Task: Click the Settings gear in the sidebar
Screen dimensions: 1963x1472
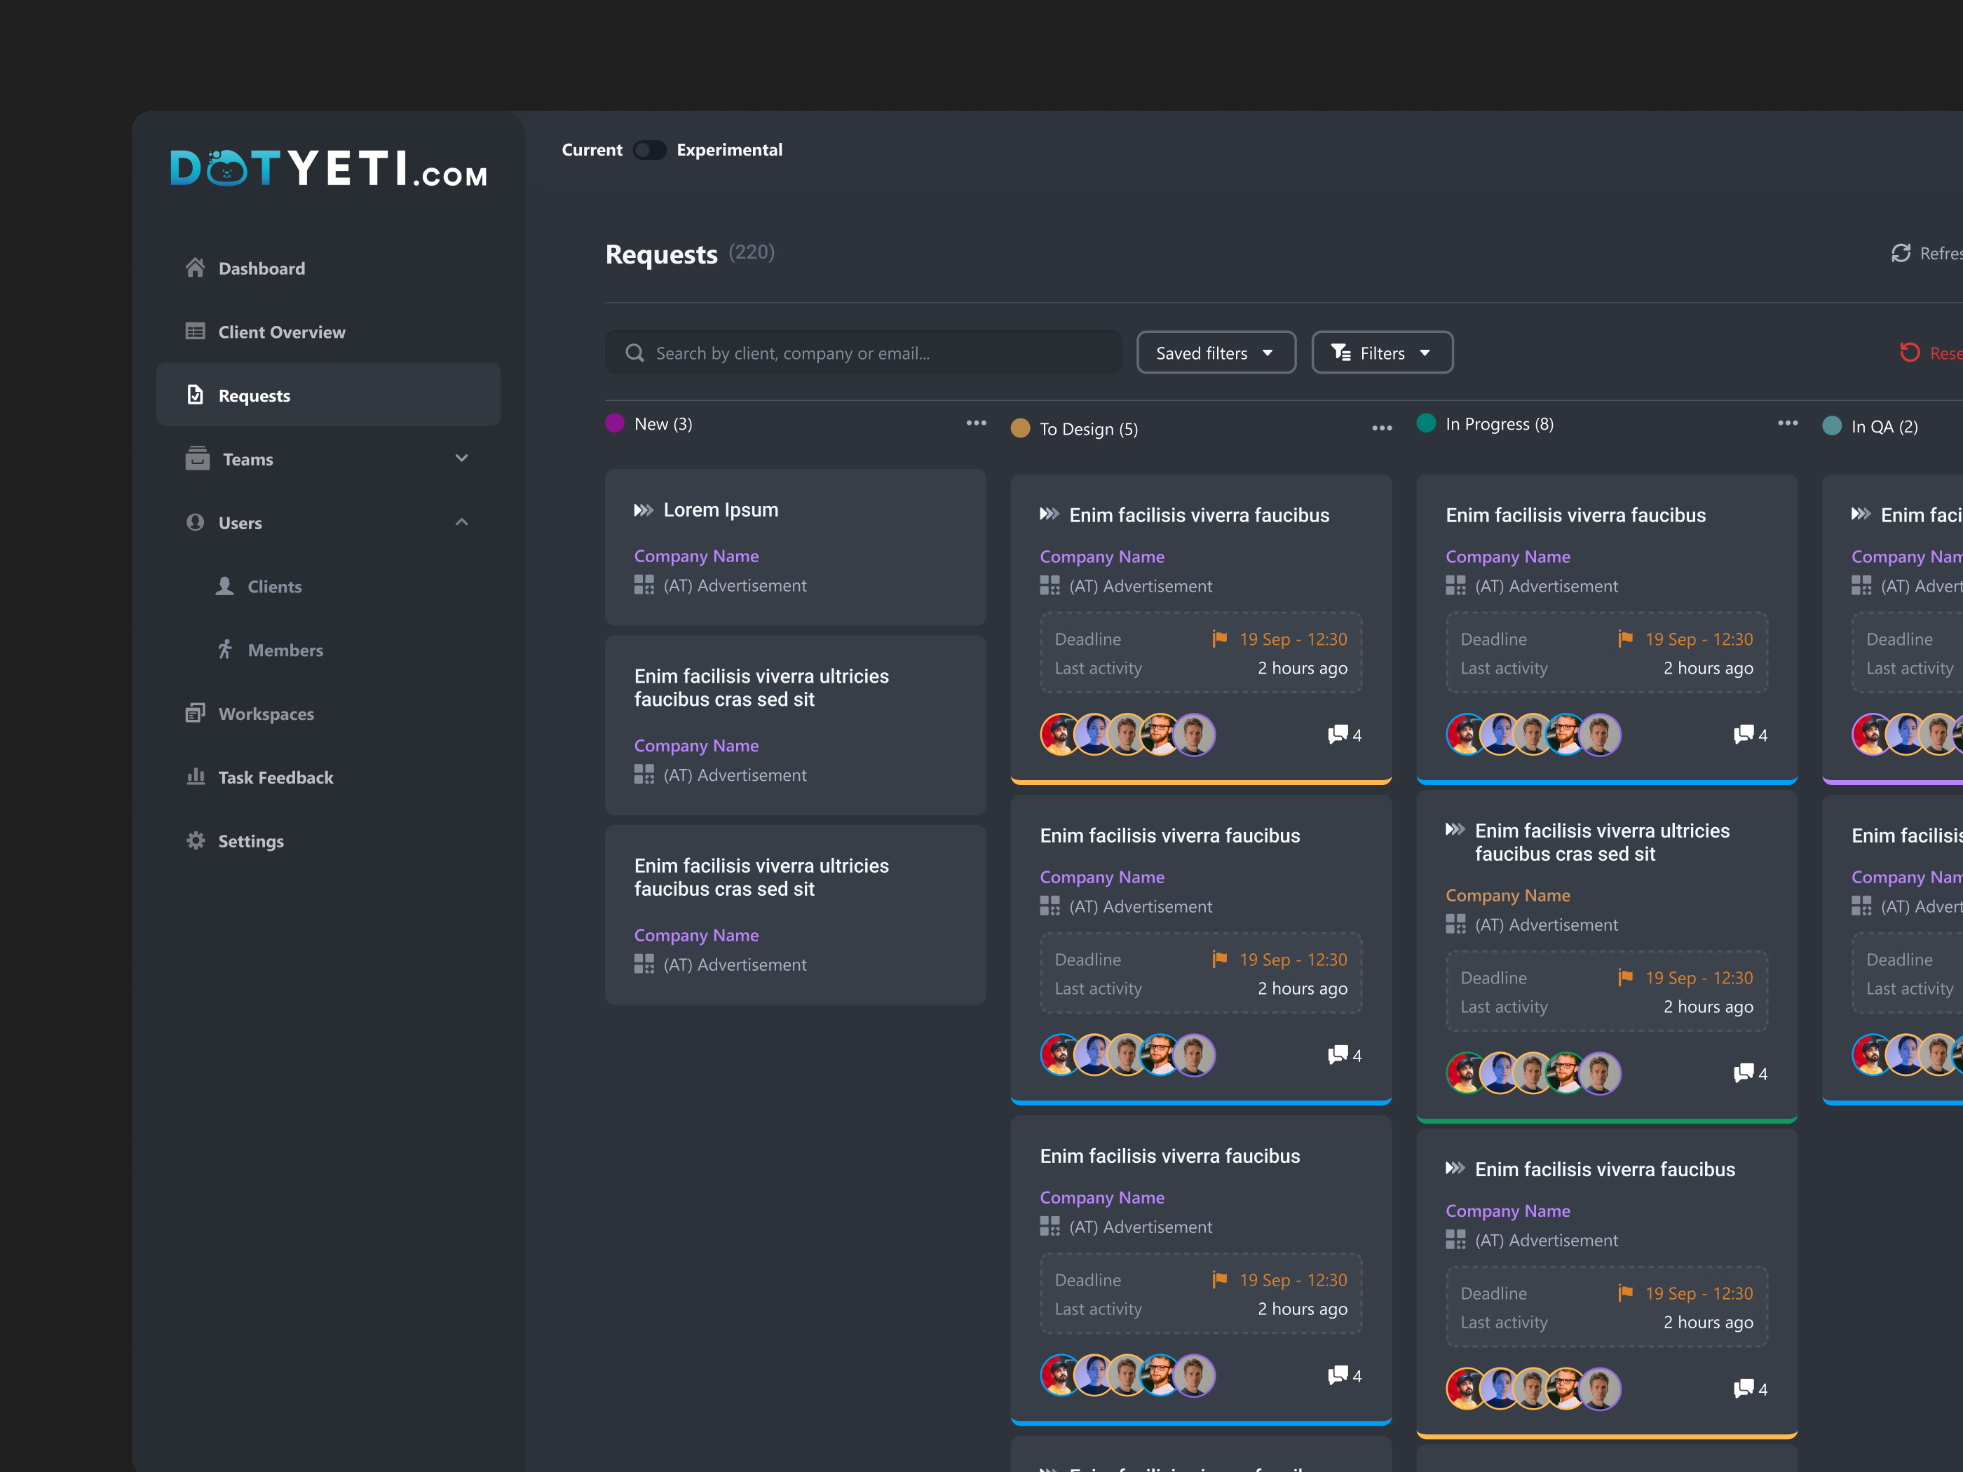Action: pos(196,840)
